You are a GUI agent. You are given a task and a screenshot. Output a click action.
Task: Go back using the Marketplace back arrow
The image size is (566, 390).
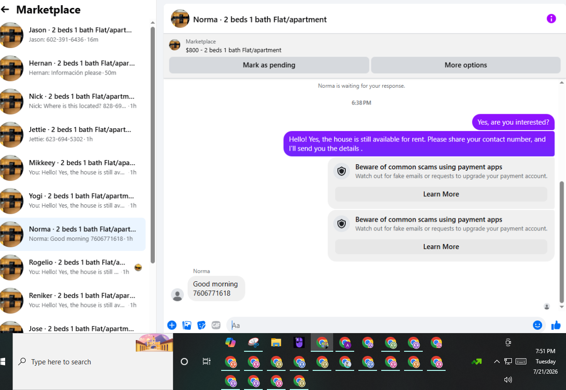(x=5, y=10)
